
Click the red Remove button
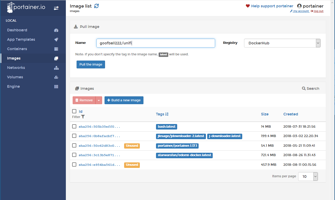pyautogui.click(x=84, y=100)
